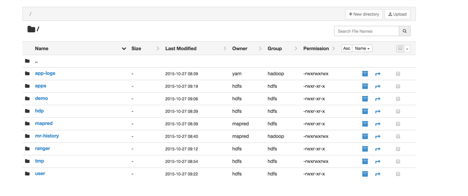Select the mr-history row checkbox
Viewport: 468px width, 196px height.
(x=398, y=137)
